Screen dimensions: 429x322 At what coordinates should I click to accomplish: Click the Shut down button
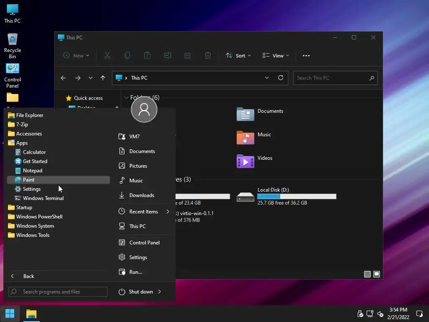coord(136,292)
